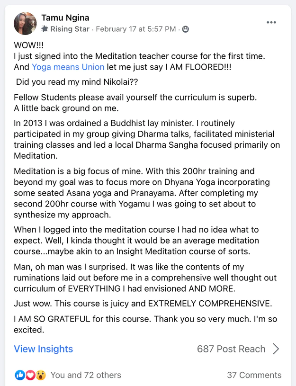Click the View Insights link
296x386 pixels.
[43, 349]
